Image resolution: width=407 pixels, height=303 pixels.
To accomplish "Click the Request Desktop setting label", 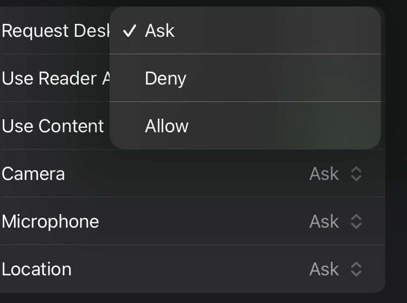I will point(54,31).
